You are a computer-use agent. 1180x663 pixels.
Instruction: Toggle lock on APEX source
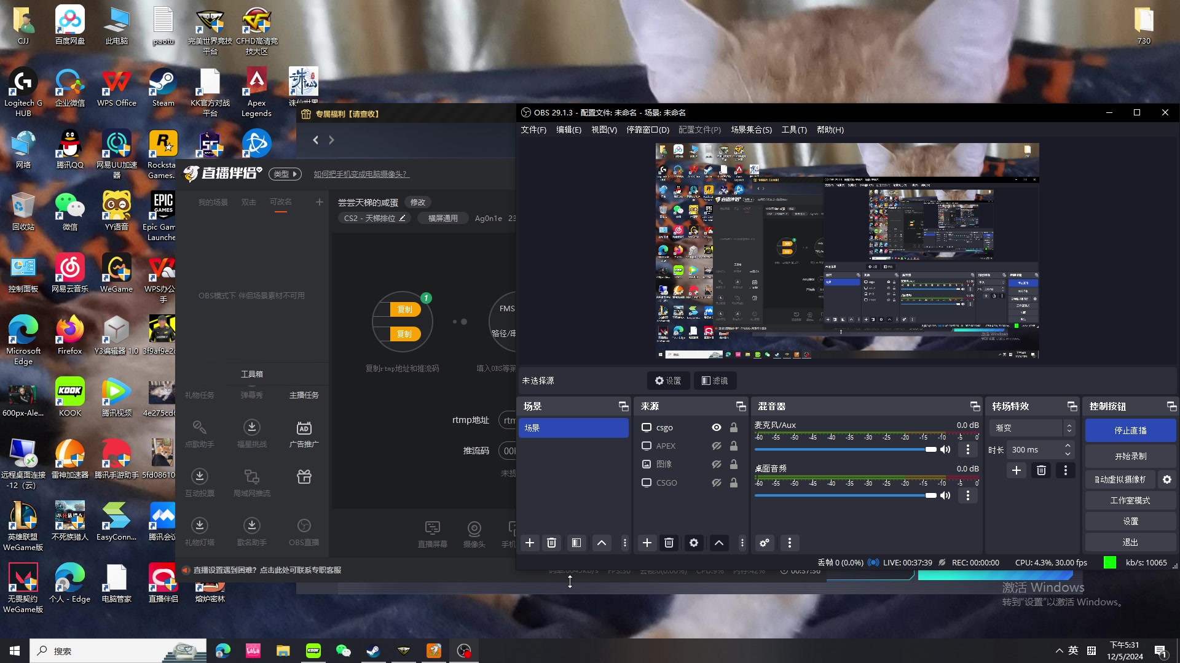pyautogui.click(x=733, y=446)
